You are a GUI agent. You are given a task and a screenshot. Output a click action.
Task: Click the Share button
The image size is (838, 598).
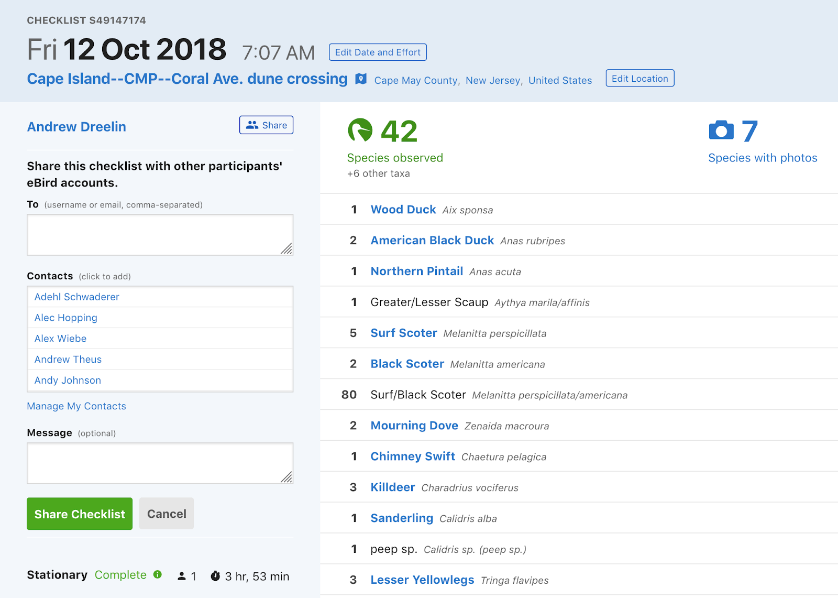click(266, 125)
